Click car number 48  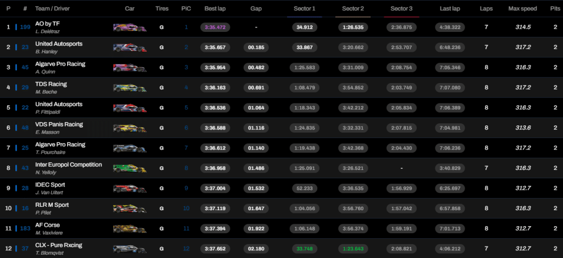(x=25, y=128)
